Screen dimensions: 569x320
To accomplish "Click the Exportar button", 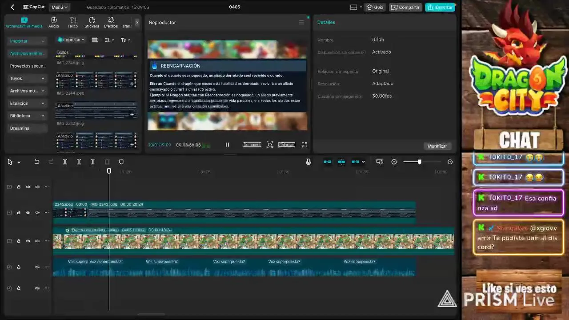I will pyautogui.click(x=440, y=7).
